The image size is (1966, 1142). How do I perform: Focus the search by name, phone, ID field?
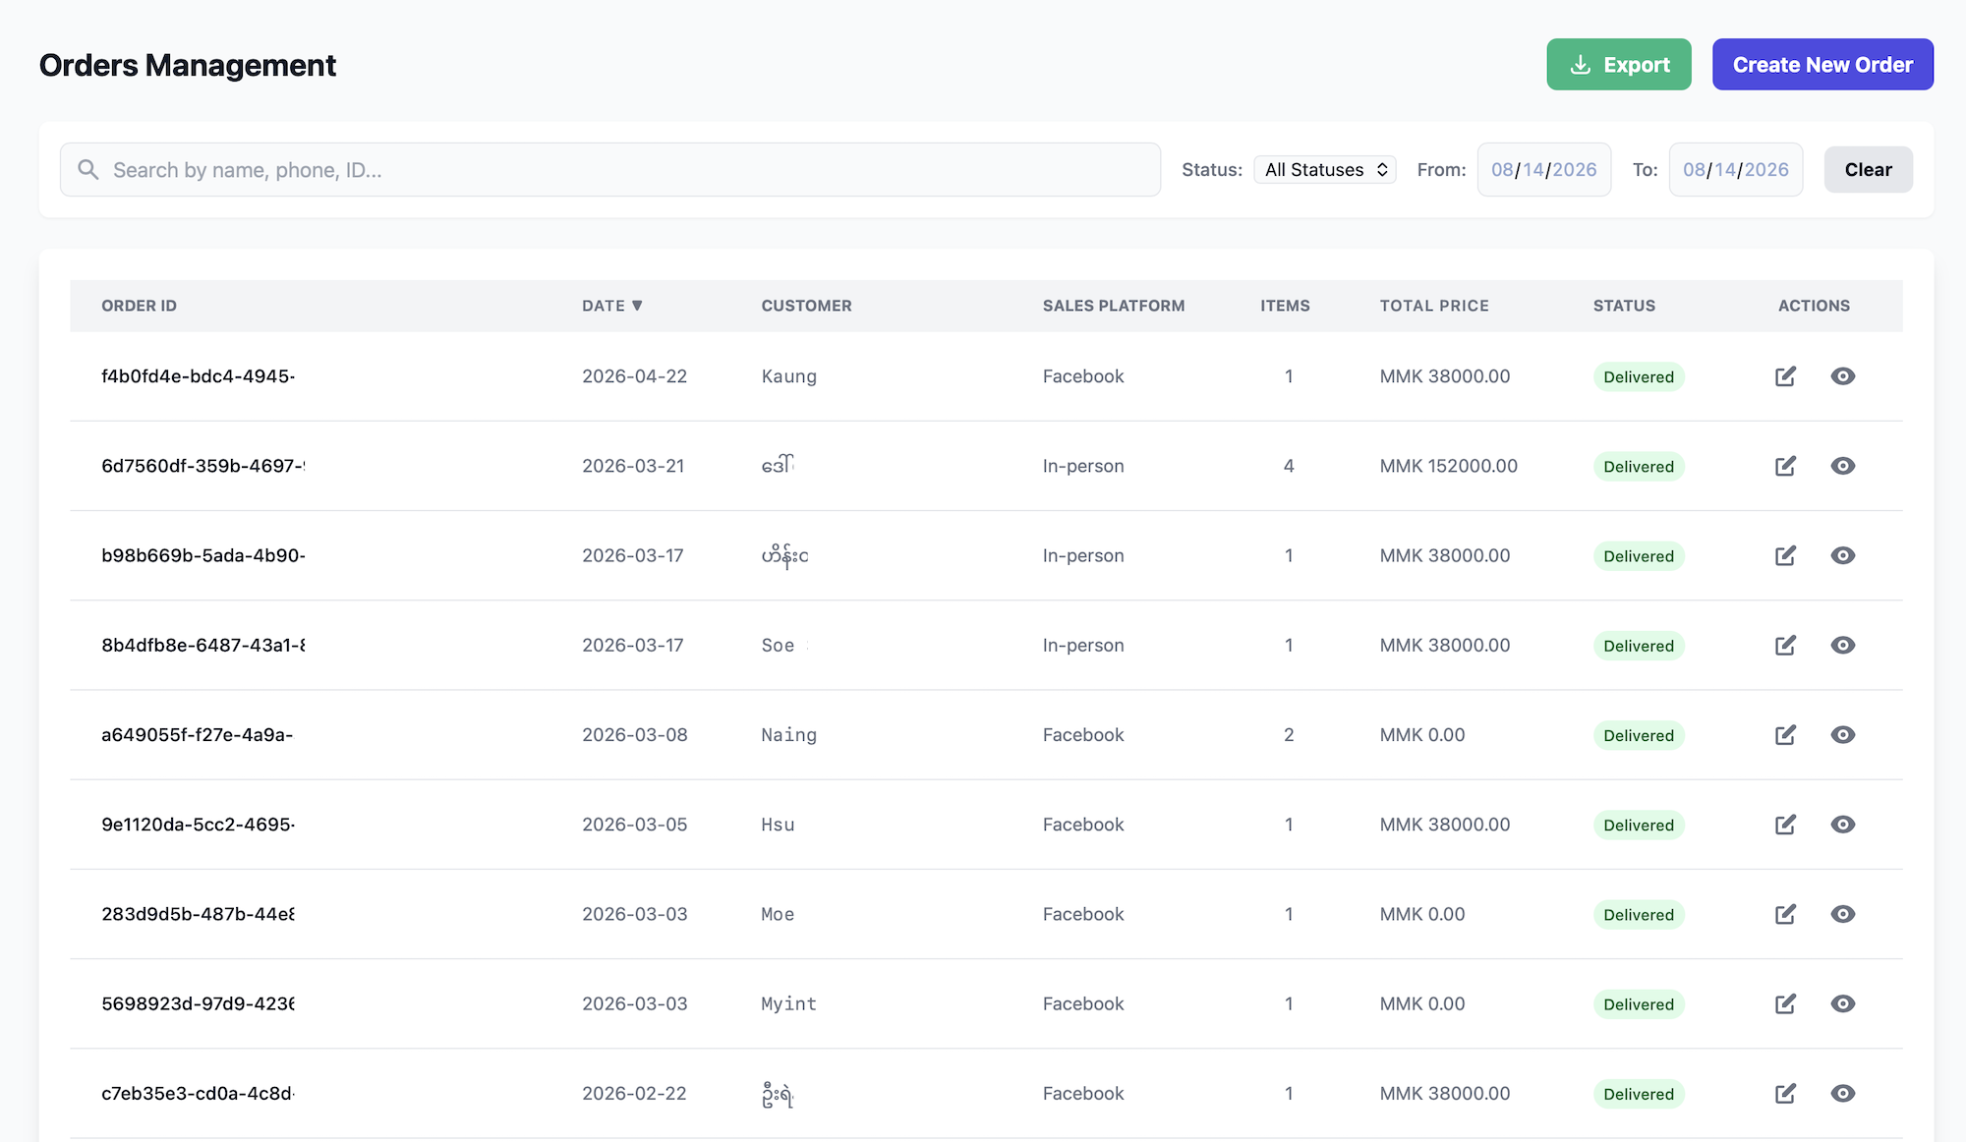pyautogui.click(x=610, y=170)
